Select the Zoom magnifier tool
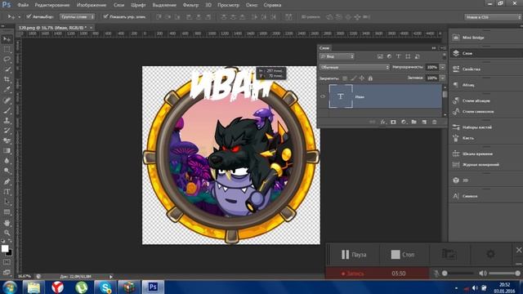The height and width of the screenshot is (294, 523). point(7,233)
